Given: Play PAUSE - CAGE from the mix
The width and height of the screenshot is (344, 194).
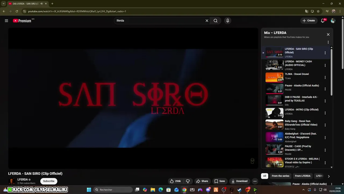Looking at the screenshot, I should coord(274,150).
